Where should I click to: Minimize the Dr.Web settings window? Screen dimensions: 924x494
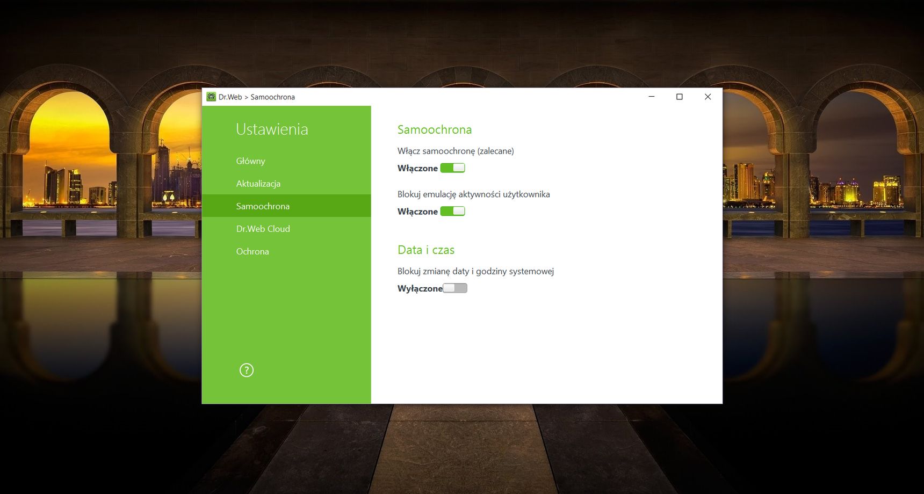click(652, 97)
